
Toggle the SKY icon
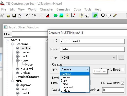87,15
